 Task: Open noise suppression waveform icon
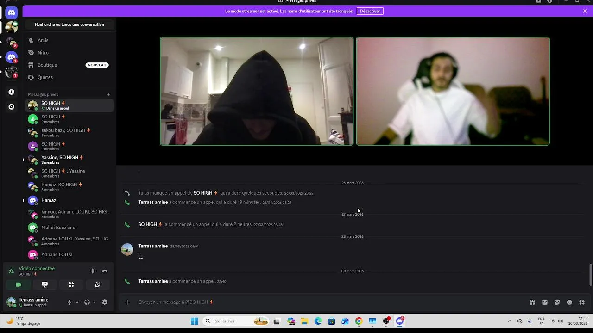(94, 271)
